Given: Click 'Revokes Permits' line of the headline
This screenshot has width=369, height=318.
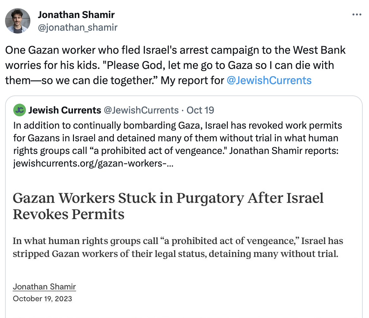Looking at the screenshot, I should (69, 214).
